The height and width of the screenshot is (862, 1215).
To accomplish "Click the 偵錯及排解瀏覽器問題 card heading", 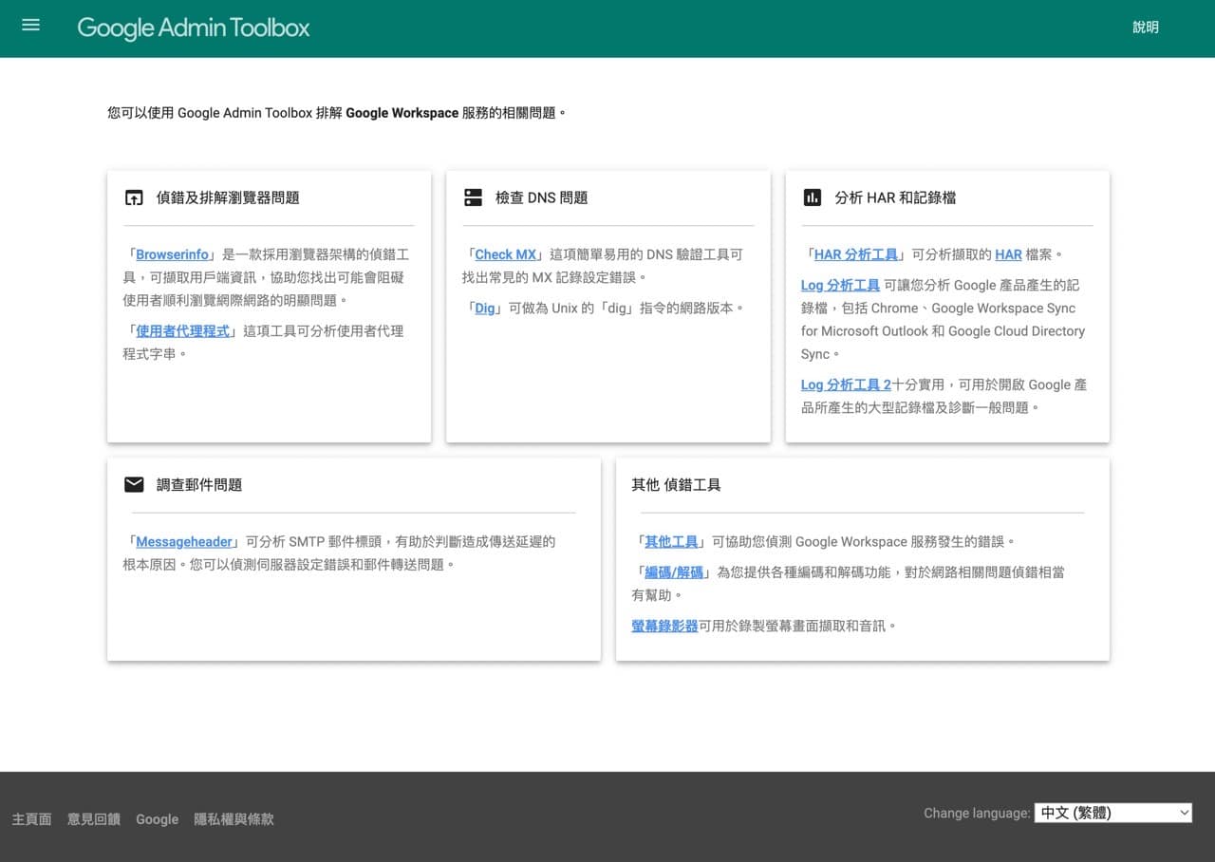I will click(x=228, y=197).
